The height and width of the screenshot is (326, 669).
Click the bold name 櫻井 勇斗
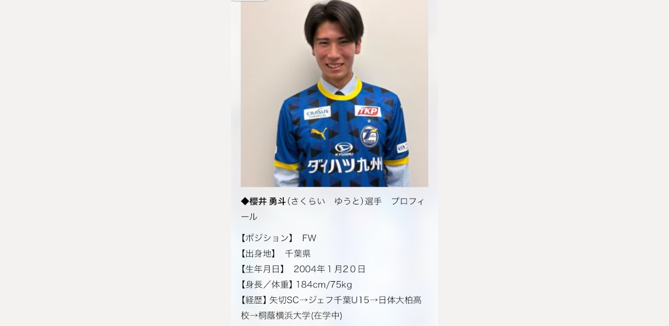pyautogui.click(x=268, y=201)
